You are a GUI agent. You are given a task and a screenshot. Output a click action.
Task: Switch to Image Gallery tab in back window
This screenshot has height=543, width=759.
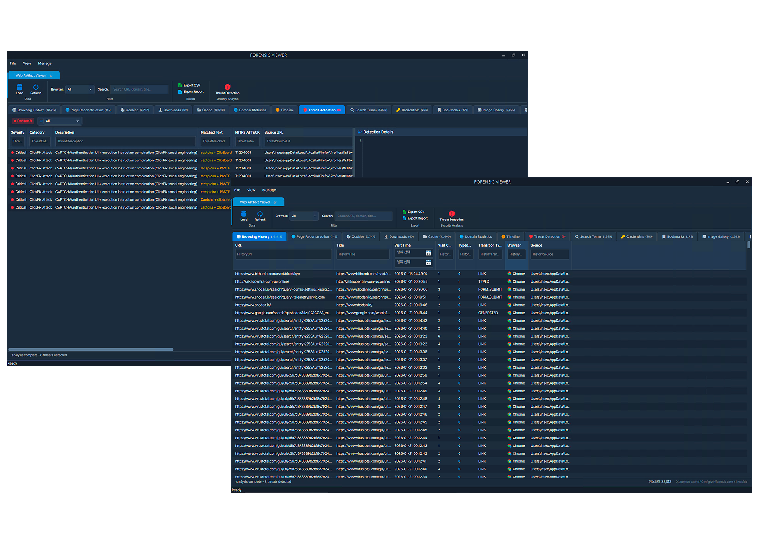[496, 110]
